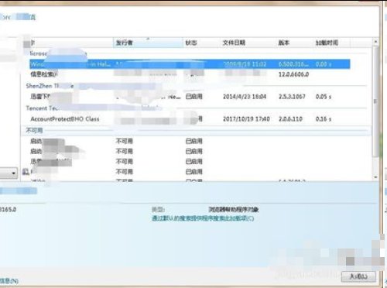Click the 文件日期 column header
The image size is (387, 288).
click(248, 43)
